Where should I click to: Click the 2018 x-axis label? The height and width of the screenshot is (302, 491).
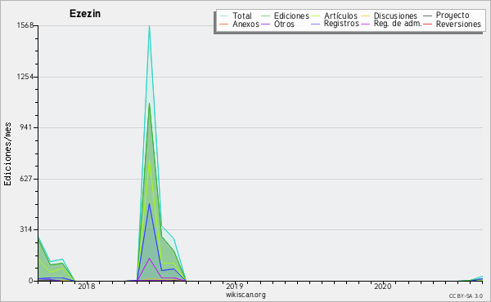pos(87,286)
